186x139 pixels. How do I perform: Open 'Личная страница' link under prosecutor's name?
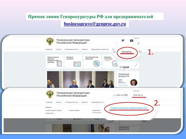pos(123,85)
